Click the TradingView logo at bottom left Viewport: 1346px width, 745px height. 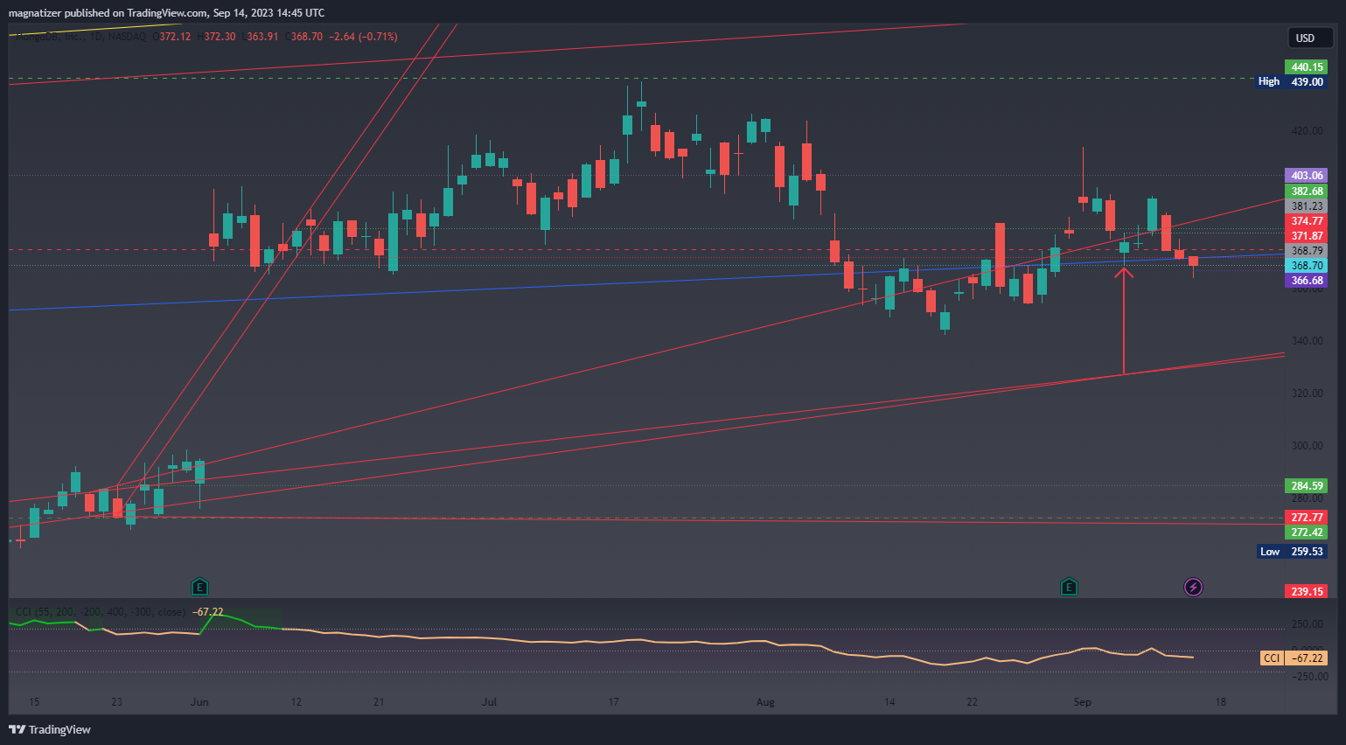coord(50,729)
